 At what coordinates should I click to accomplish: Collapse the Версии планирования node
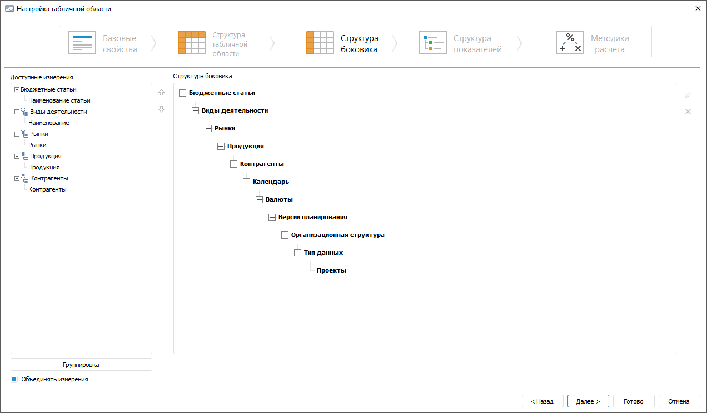pos(272,218)
